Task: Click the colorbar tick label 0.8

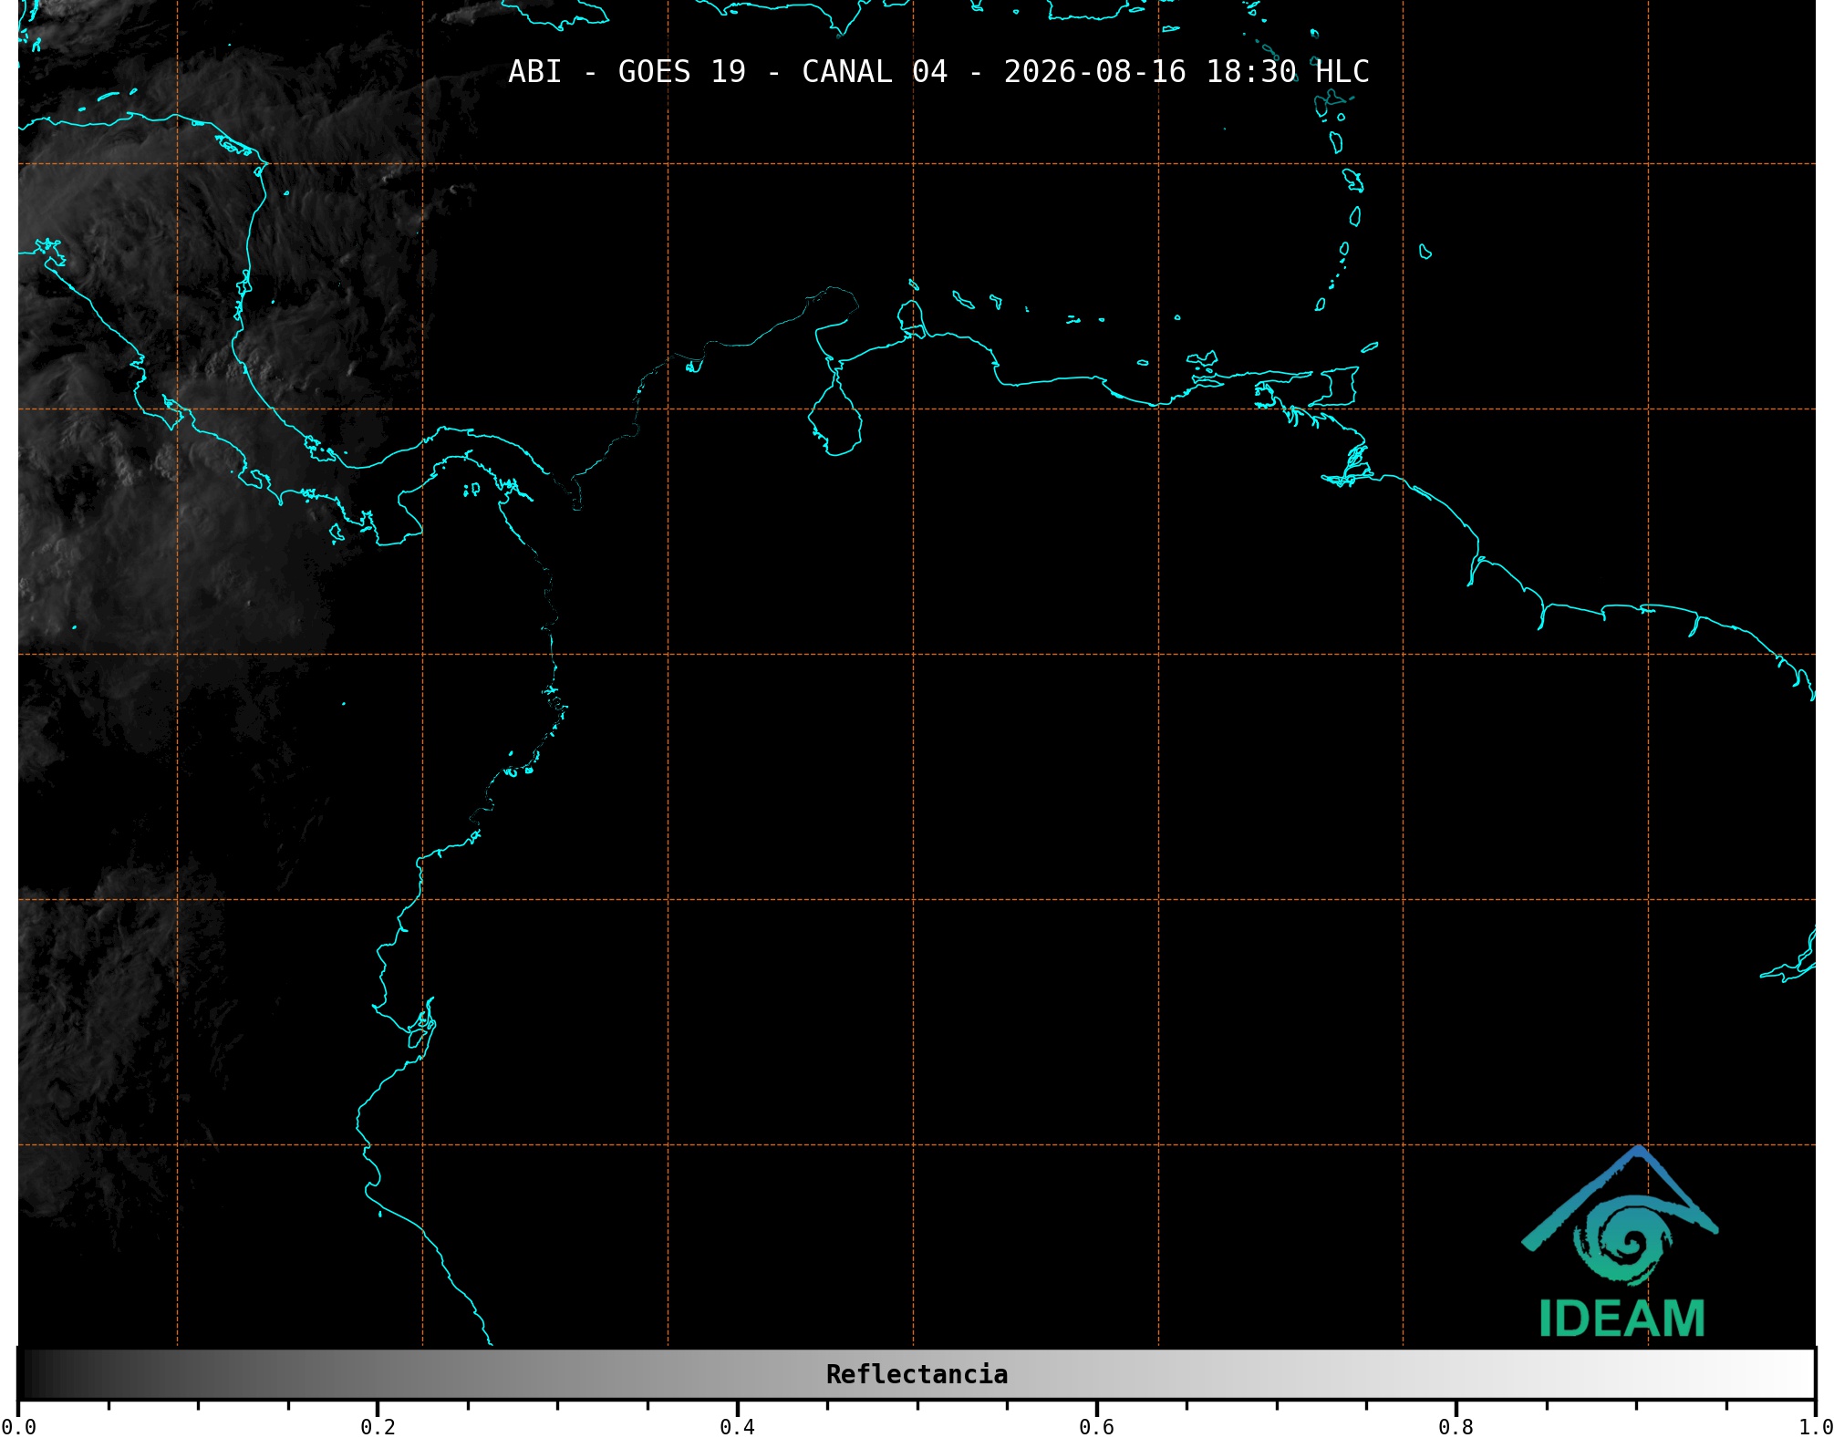Action: click(x=1456, y=1427)
